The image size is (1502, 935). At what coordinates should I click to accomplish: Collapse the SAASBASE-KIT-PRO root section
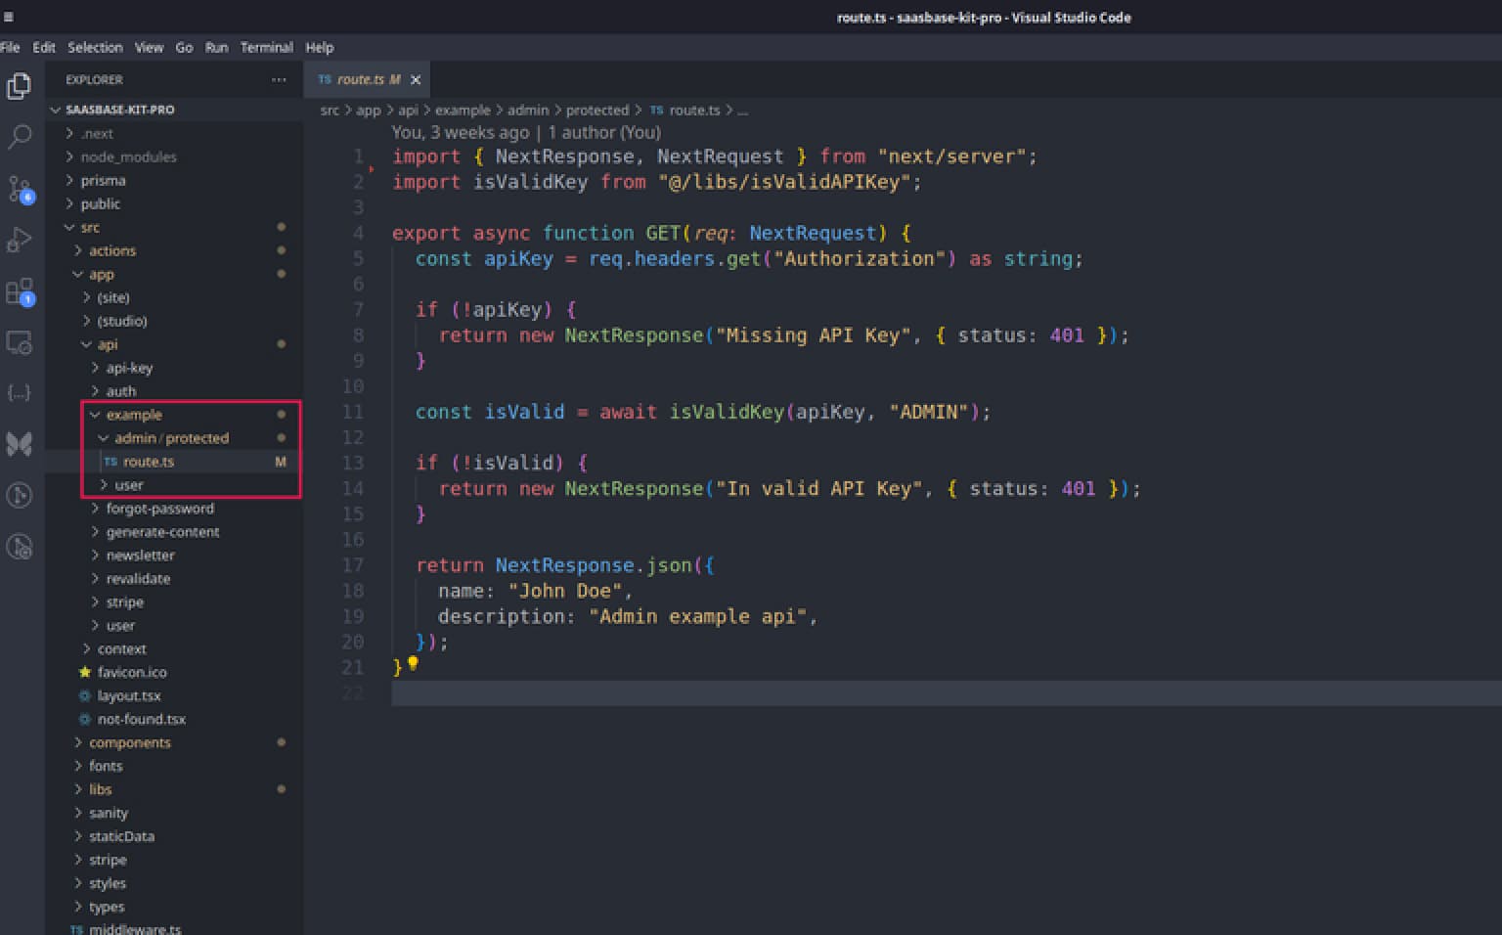[119, 110]
